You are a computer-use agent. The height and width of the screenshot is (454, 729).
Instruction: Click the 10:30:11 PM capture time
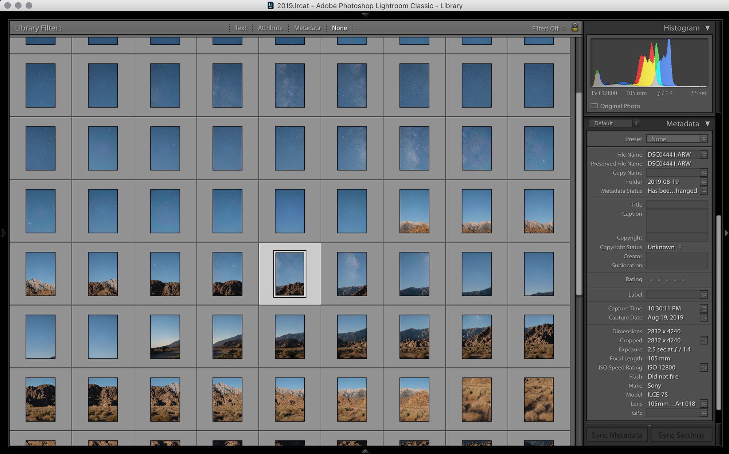click(664, 308)
